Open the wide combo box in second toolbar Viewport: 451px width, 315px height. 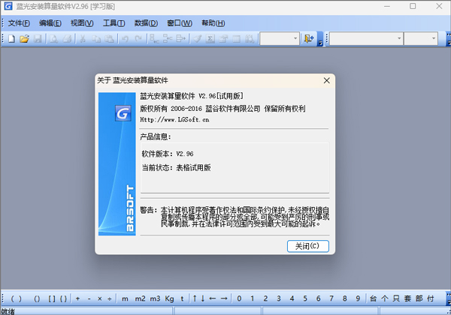[x=366, y=39]
